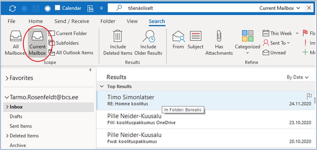Toggle the Unread filter
This screenshot has height=150, width=317.
pos(274,53)
